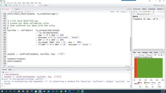166x93 pixels.
Task: Select the Connections tab
Action: [152, 9]
